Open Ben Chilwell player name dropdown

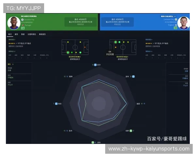pos(168,16)
